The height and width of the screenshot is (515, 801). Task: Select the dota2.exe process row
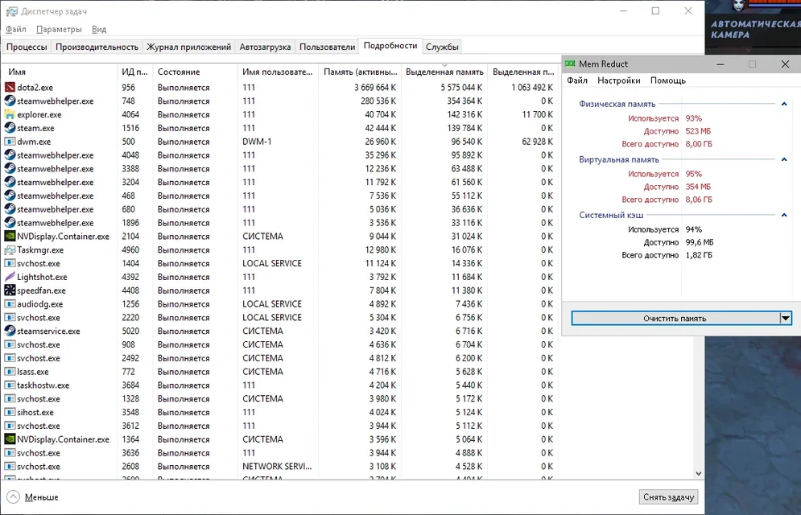(280, 87)
